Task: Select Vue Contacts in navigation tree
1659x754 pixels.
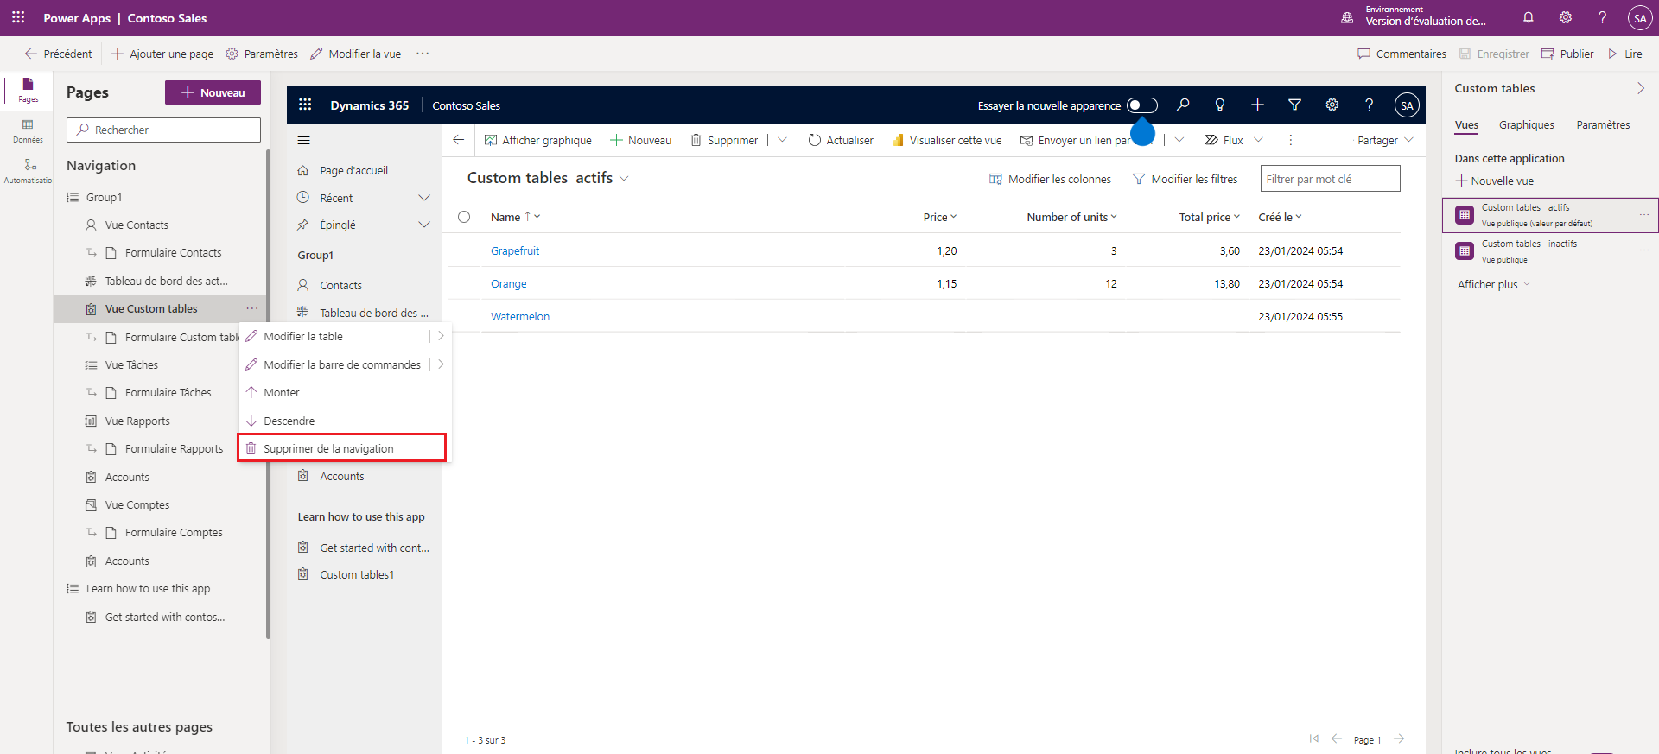Action: (137, 225)
